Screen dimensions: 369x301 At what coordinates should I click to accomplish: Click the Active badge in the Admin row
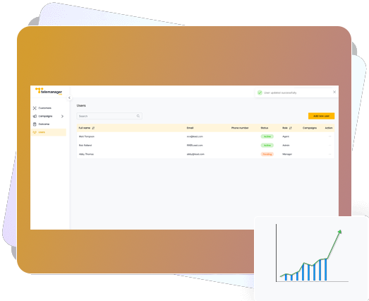pos(267,145)
